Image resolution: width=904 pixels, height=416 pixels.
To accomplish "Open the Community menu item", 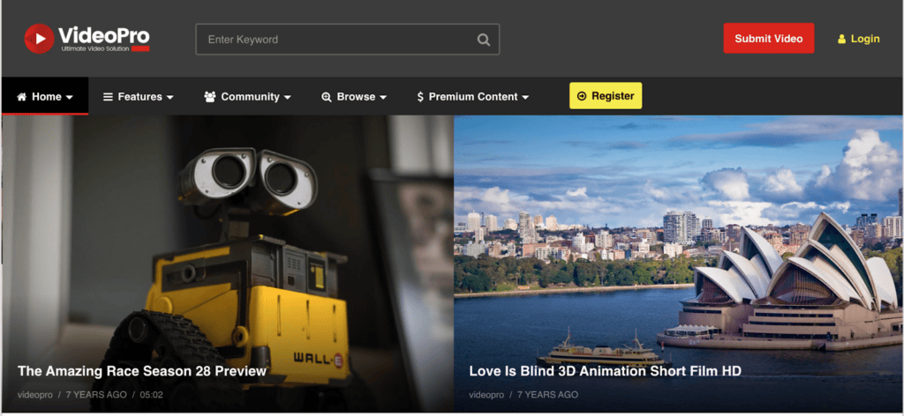I will tap(247, 97).
